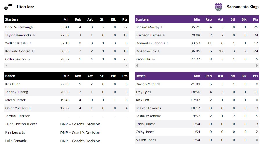Click the Reb column header in Kings starters

click(209, 19)
